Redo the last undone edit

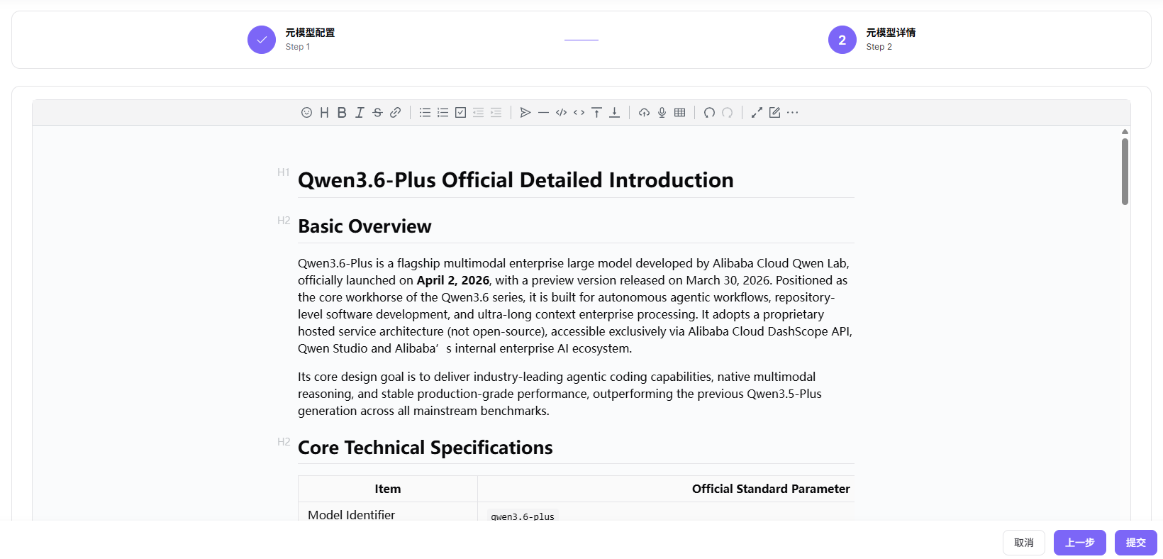727,113
